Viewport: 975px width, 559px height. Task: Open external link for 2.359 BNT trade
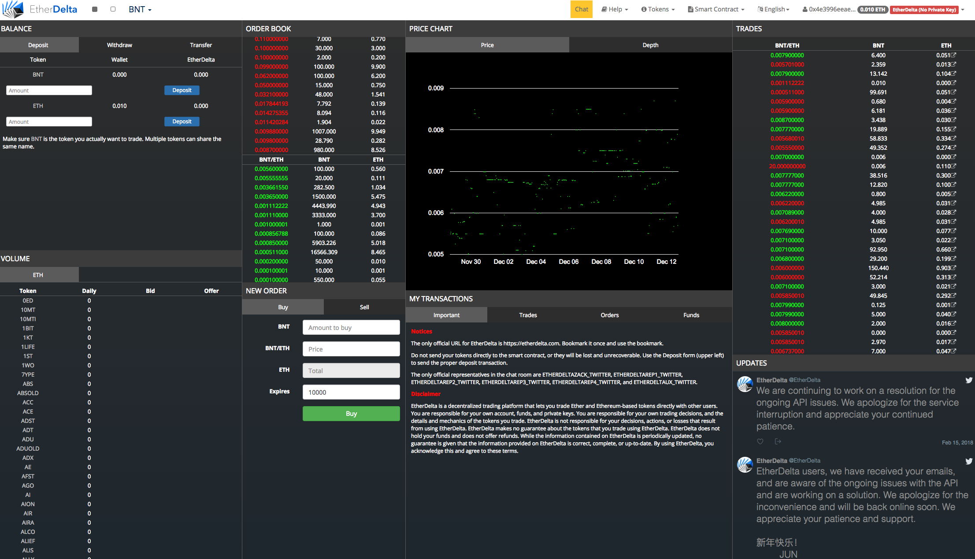[954, 64]
